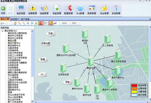Click the 传输 cloud icon

(x=68, y=82)
